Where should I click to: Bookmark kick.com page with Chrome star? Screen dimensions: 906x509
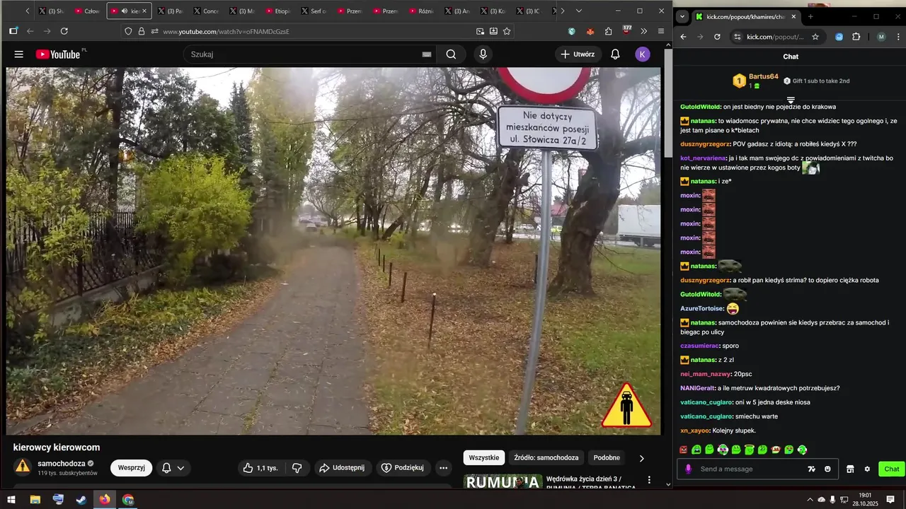coord(815,37)
